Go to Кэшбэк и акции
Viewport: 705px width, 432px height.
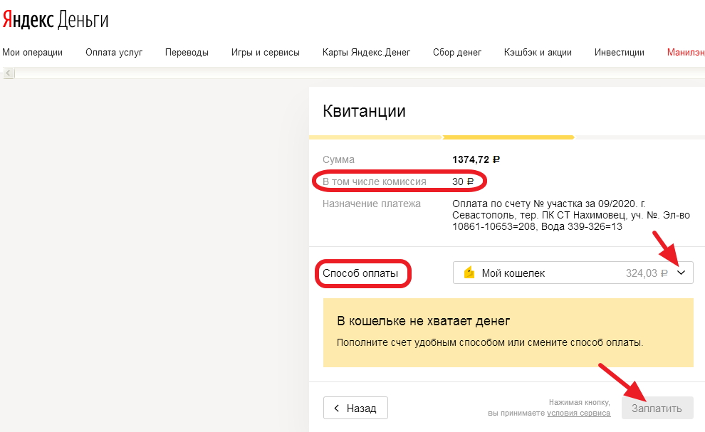click(538, 52)
